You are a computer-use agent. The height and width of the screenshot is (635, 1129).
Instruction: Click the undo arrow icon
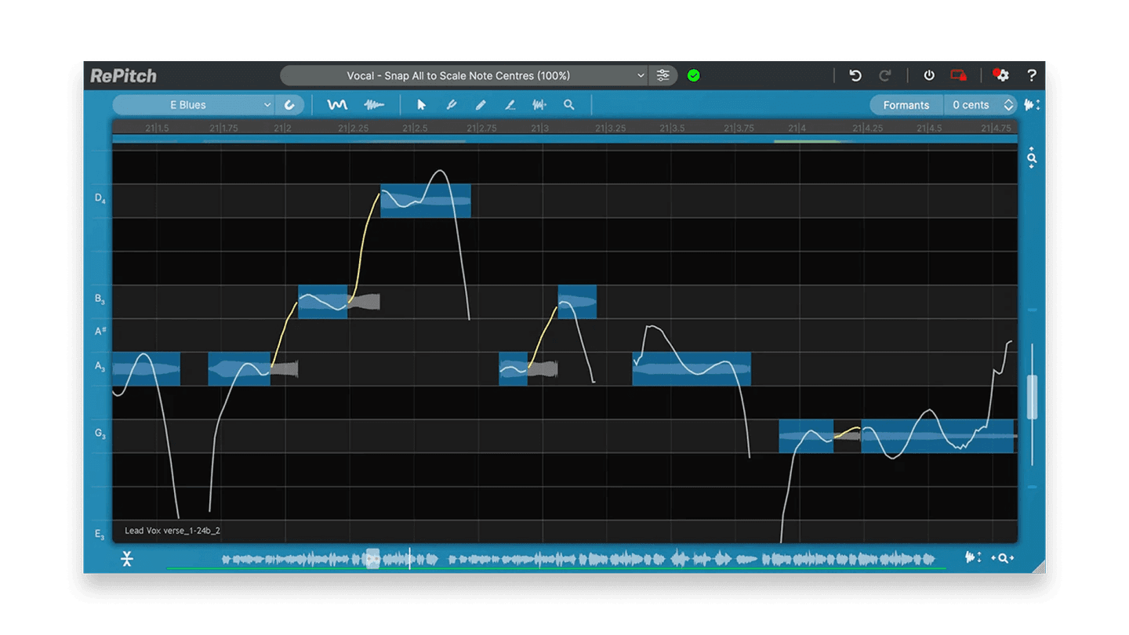(855, 76)
